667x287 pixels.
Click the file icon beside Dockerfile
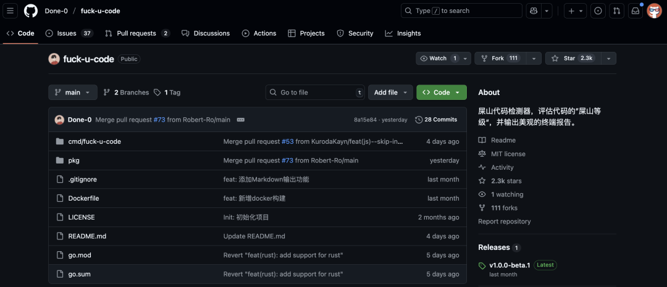(60, 198)
